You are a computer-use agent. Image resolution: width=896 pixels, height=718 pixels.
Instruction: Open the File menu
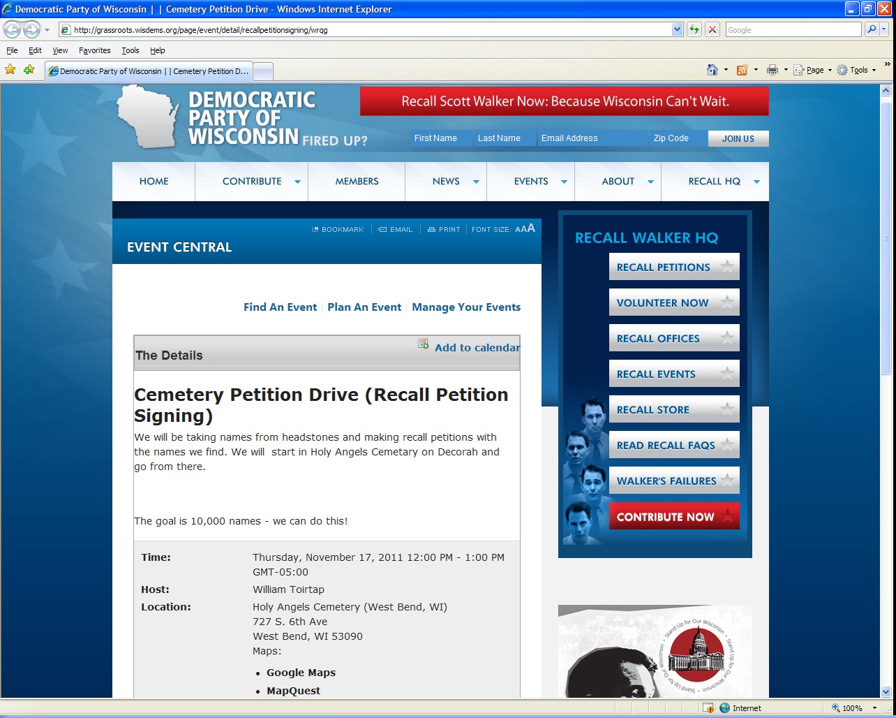pyautogui.click(x=12, y=50)
